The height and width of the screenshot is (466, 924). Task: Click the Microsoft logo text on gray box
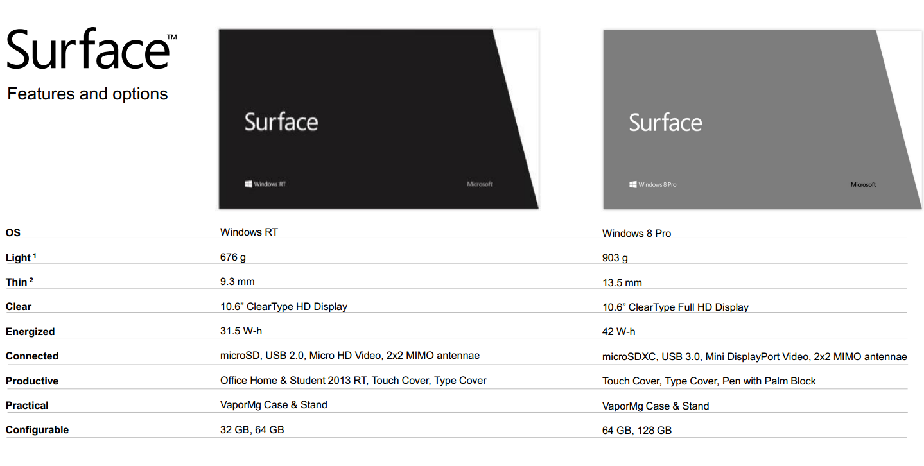click(863, 185)
